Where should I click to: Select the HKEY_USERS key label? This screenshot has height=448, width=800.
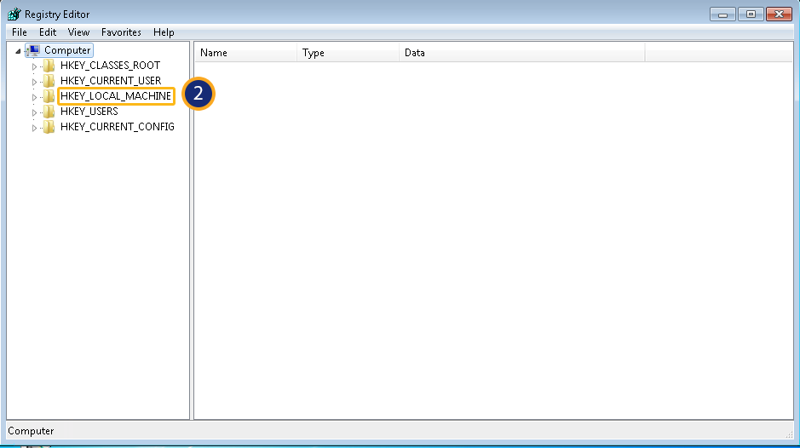coord(89,112)
